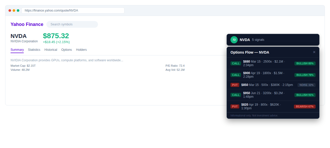330x148 pixels.
Task: Go to the Options tab
Action: (67, 50)
